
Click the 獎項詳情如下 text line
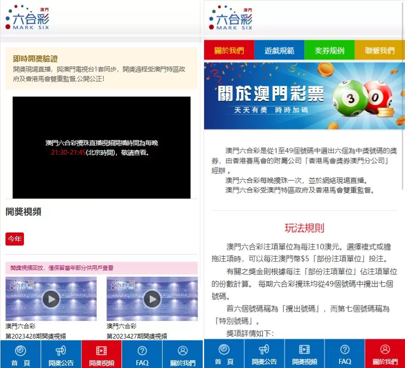coord(250,333)
